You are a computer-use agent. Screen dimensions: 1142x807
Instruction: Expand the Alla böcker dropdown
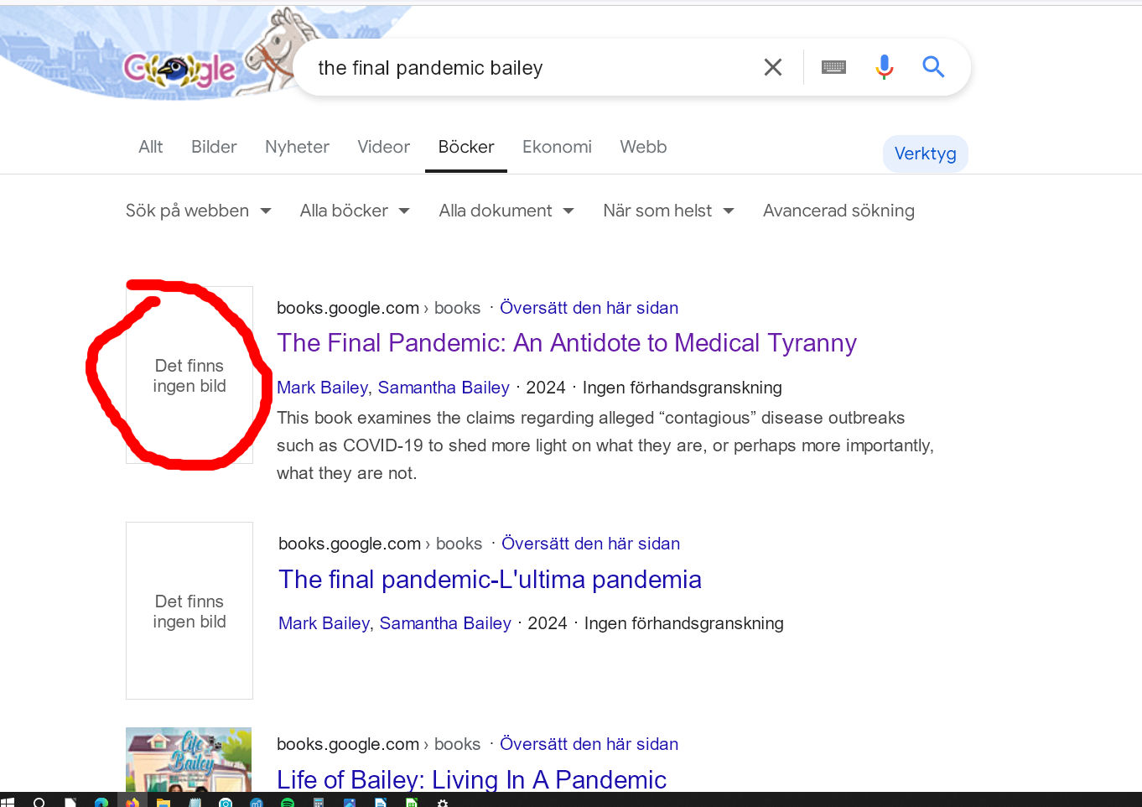355,211
